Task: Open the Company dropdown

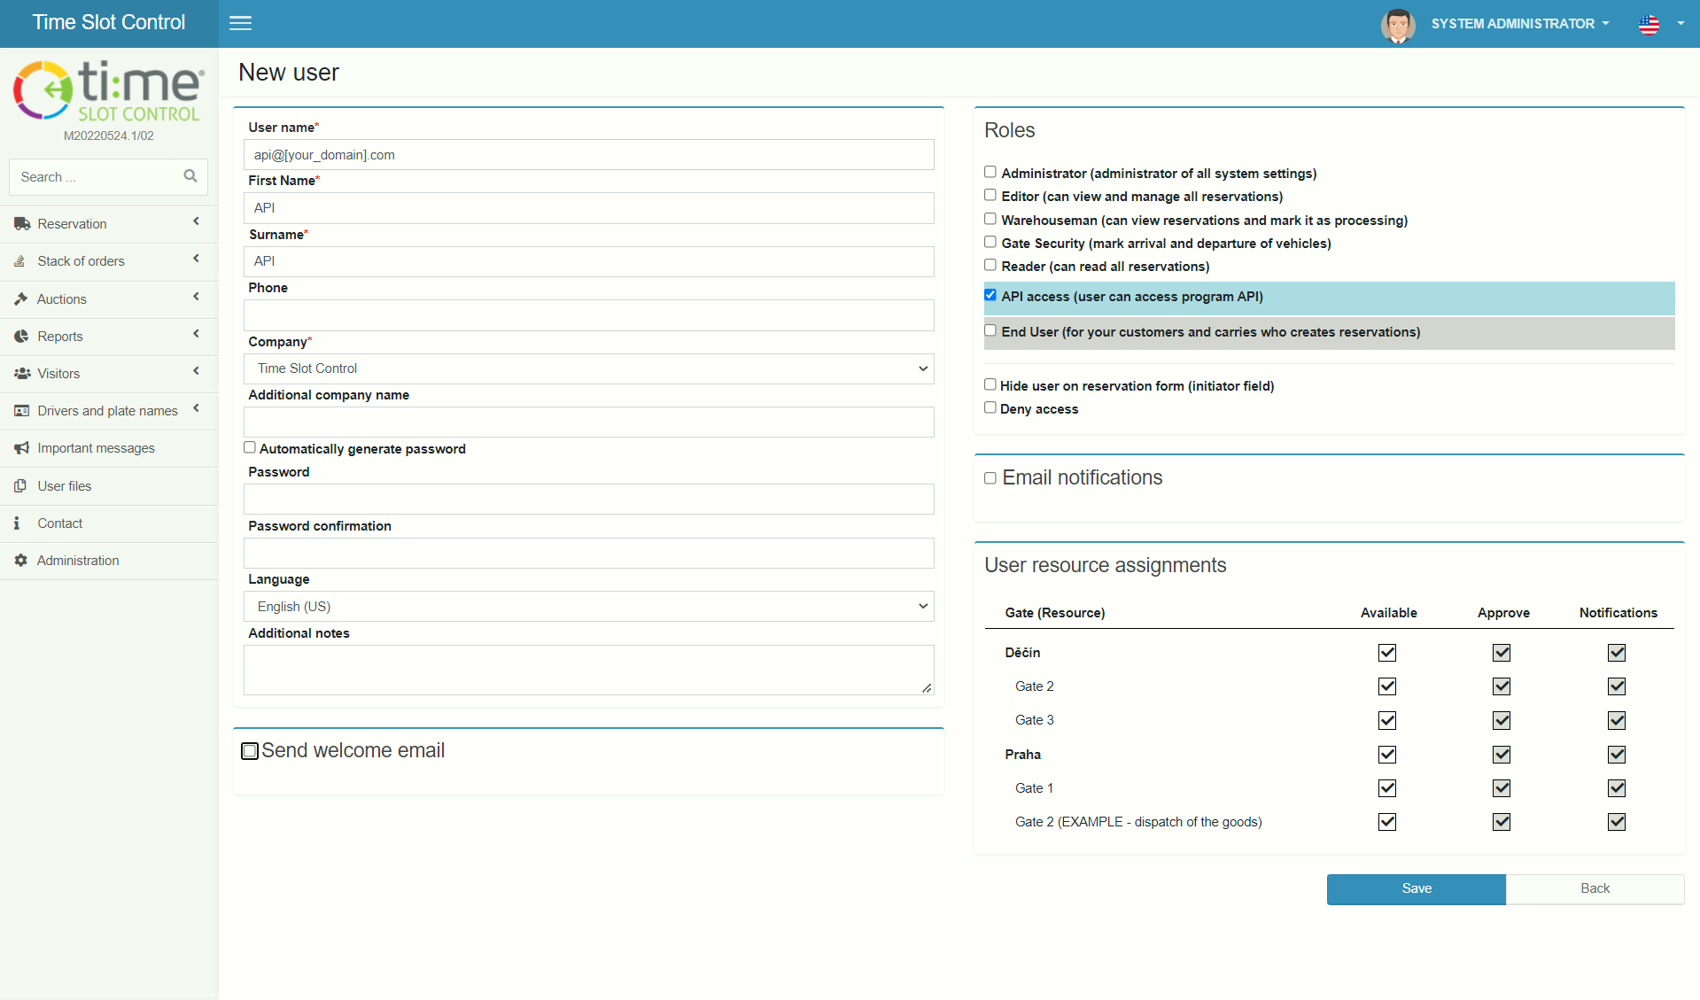Action: coord(588,368)
